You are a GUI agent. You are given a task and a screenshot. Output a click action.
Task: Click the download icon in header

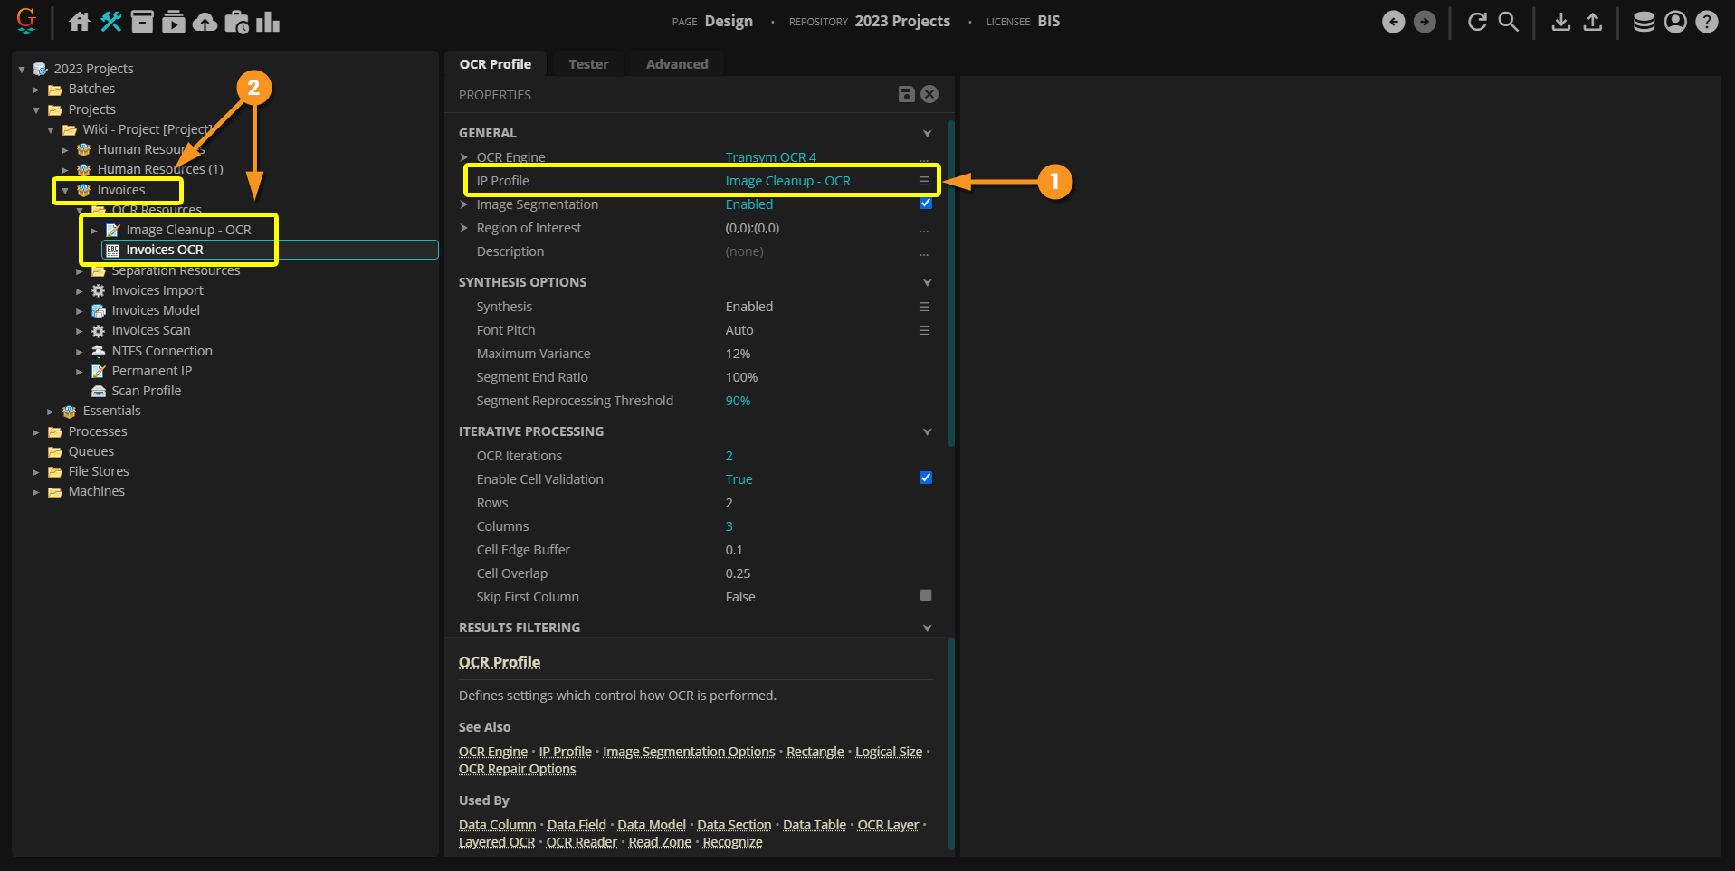pos(1561,22)
